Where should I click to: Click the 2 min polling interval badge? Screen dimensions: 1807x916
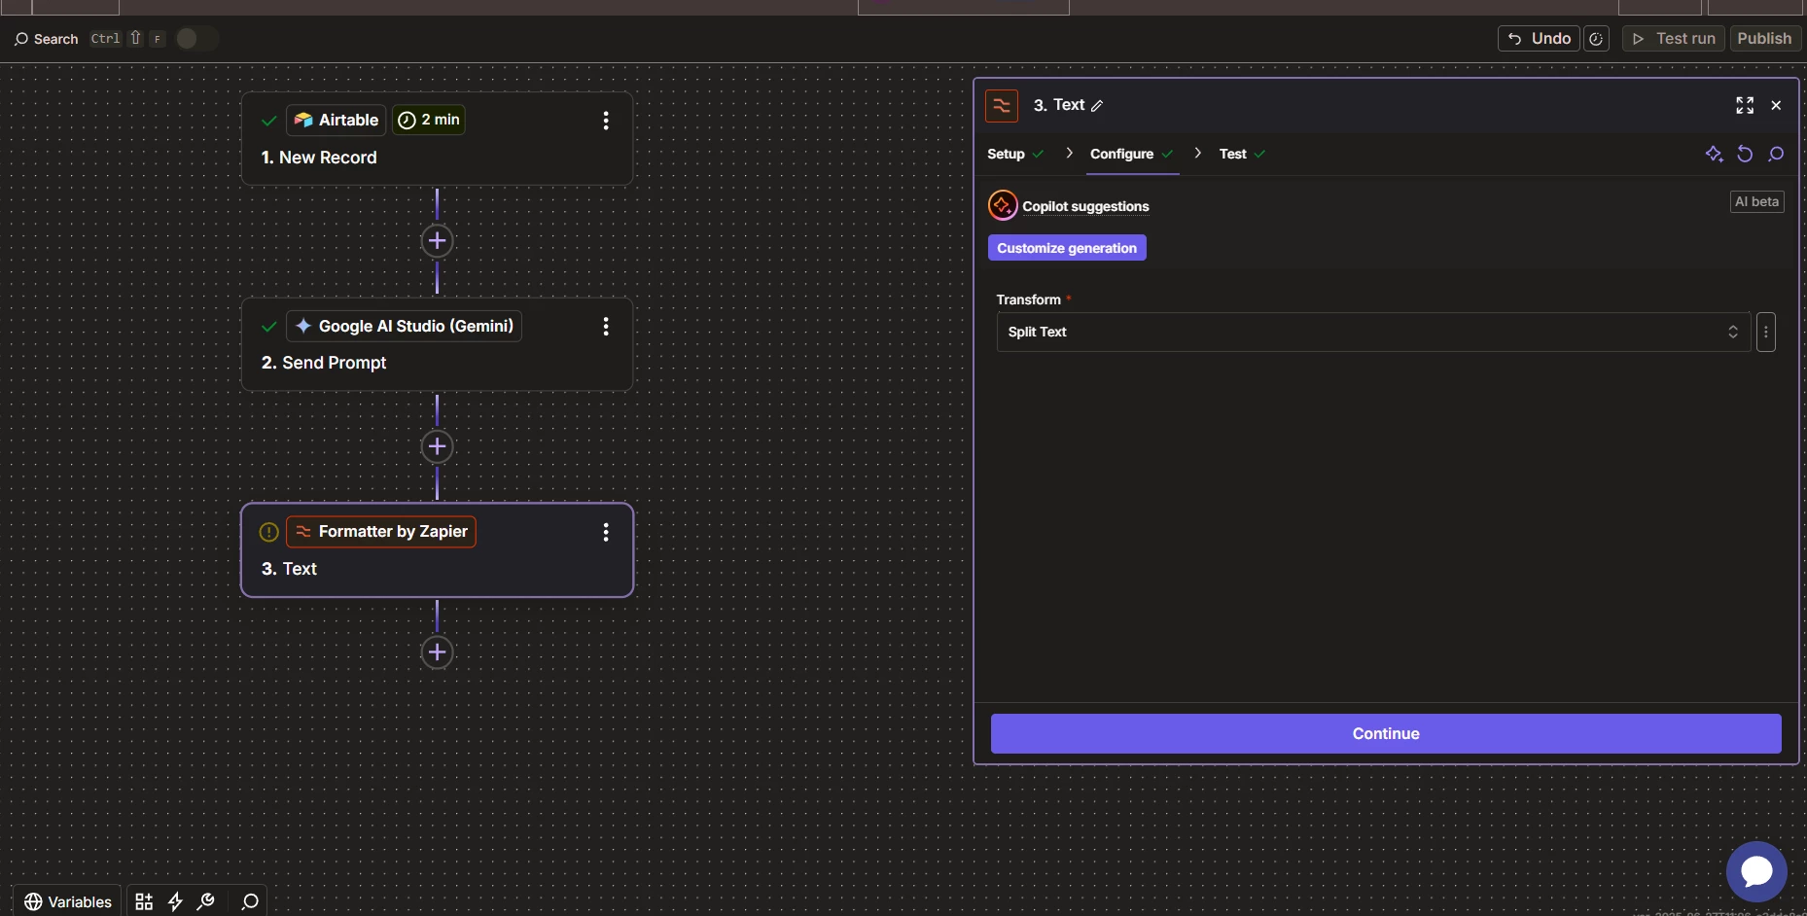[429, 120]
